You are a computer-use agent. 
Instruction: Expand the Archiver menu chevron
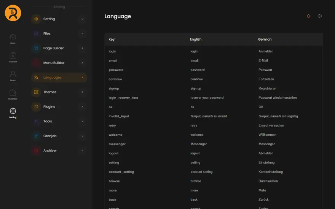pyautogui.click(x=82, y=150)
